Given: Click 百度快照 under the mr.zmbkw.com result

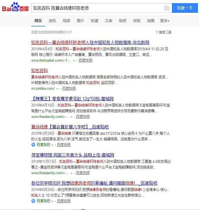Looking at the screenshot, I should (x=69, y=89).
